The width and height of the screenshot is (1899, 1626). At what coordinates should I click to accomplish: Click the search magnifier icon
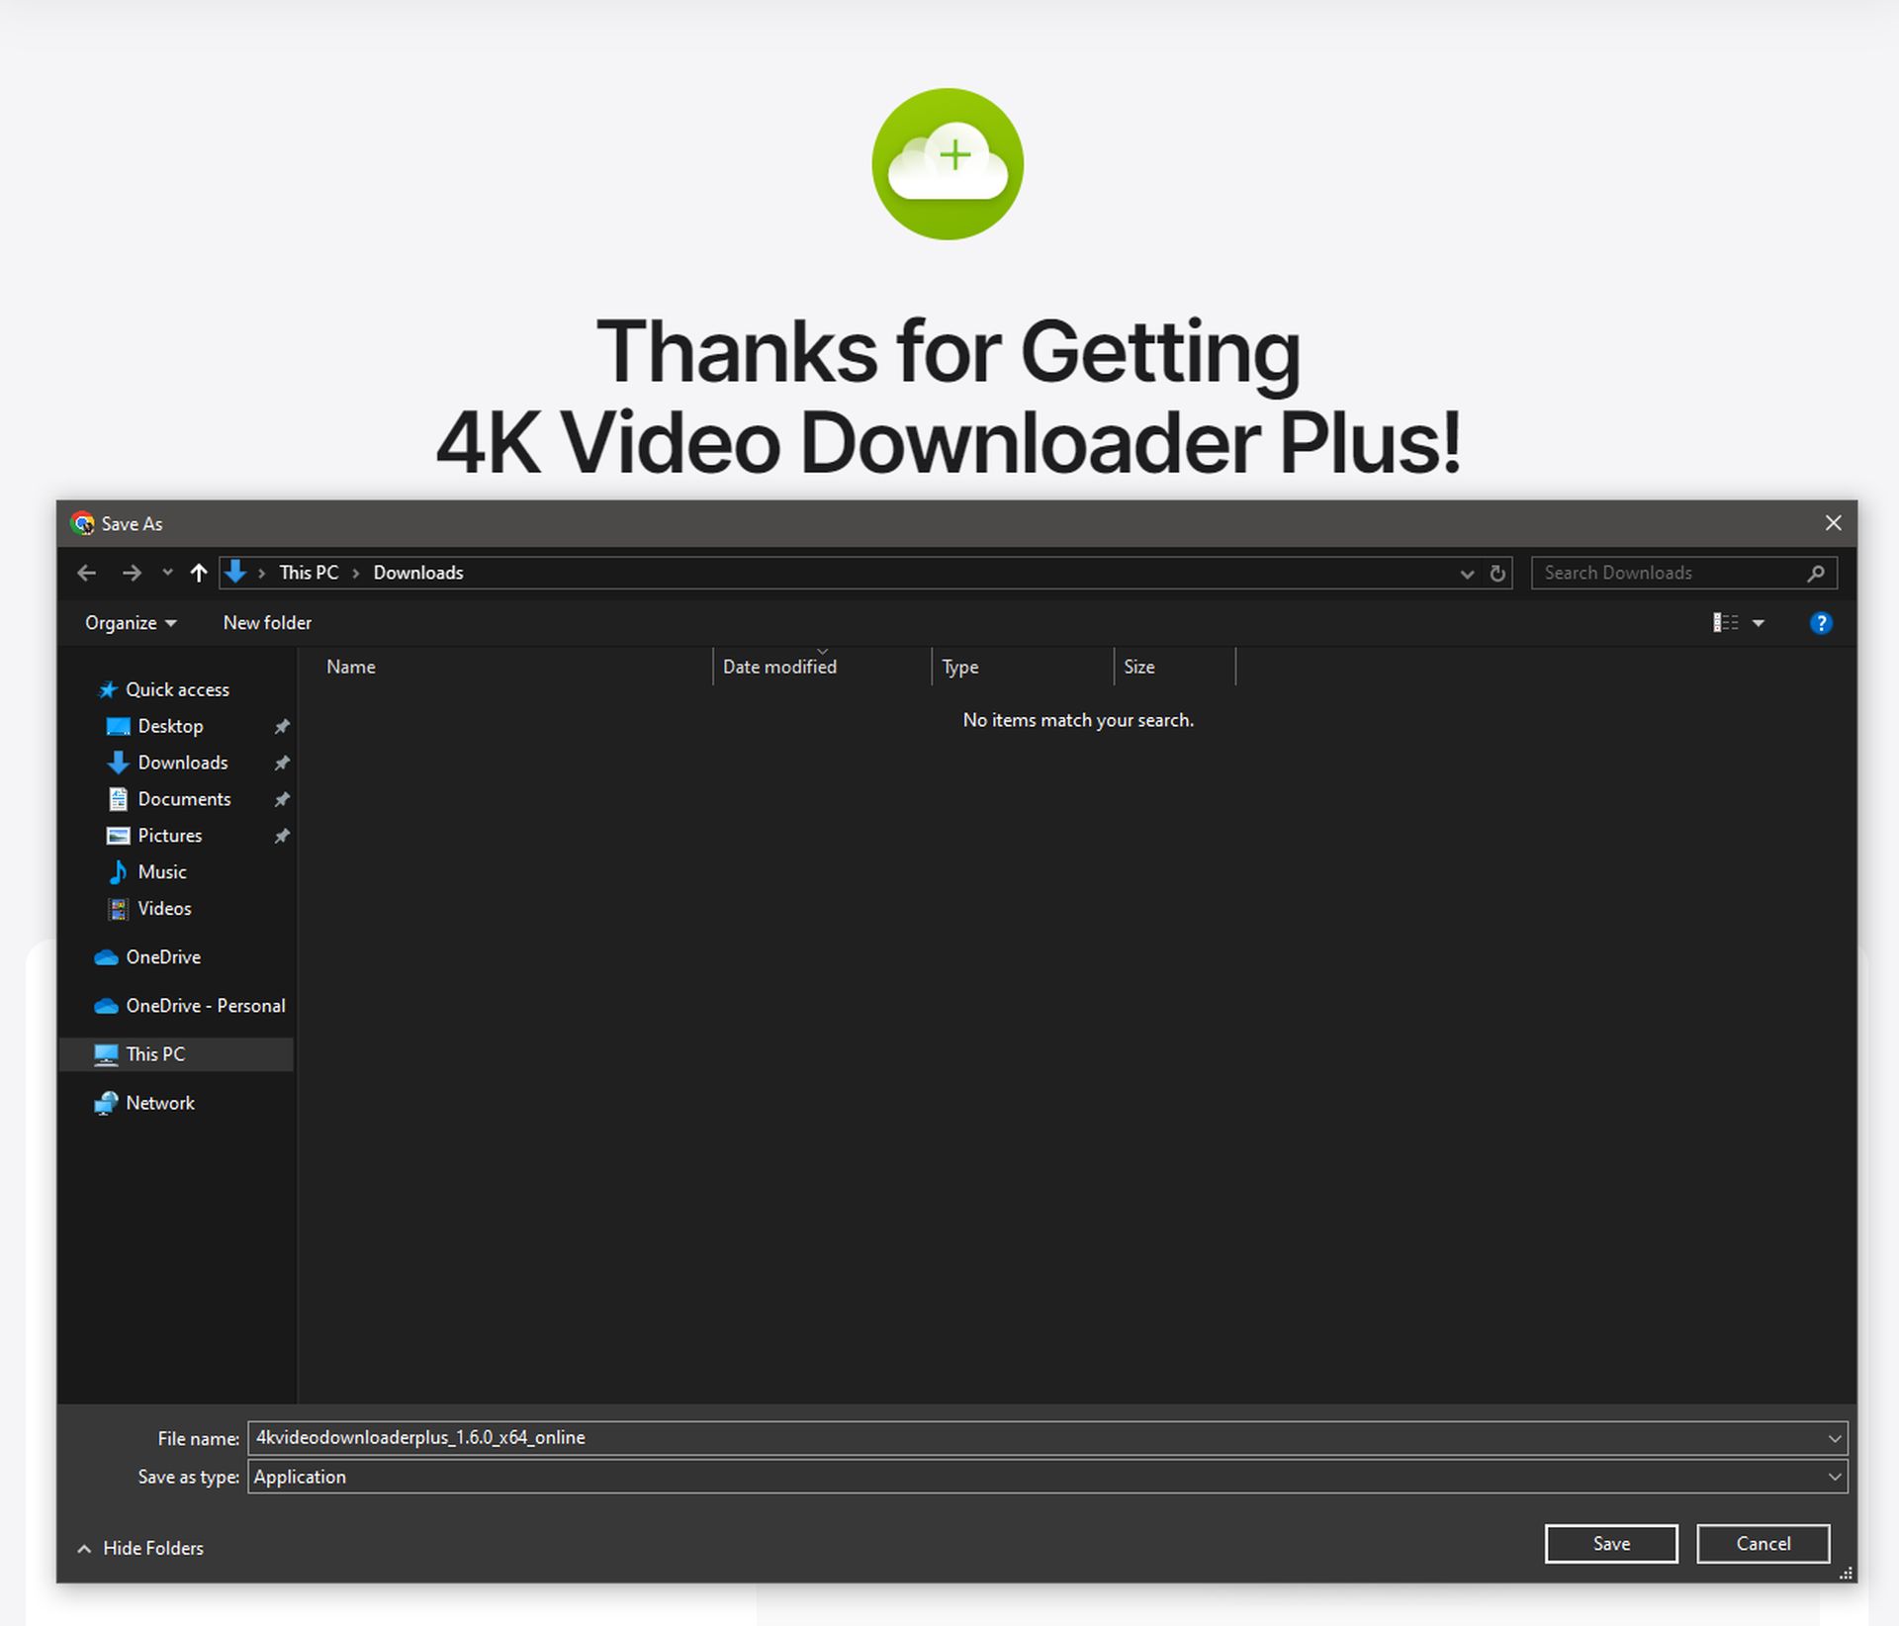pyautogui.click(x=1816, y=573)
